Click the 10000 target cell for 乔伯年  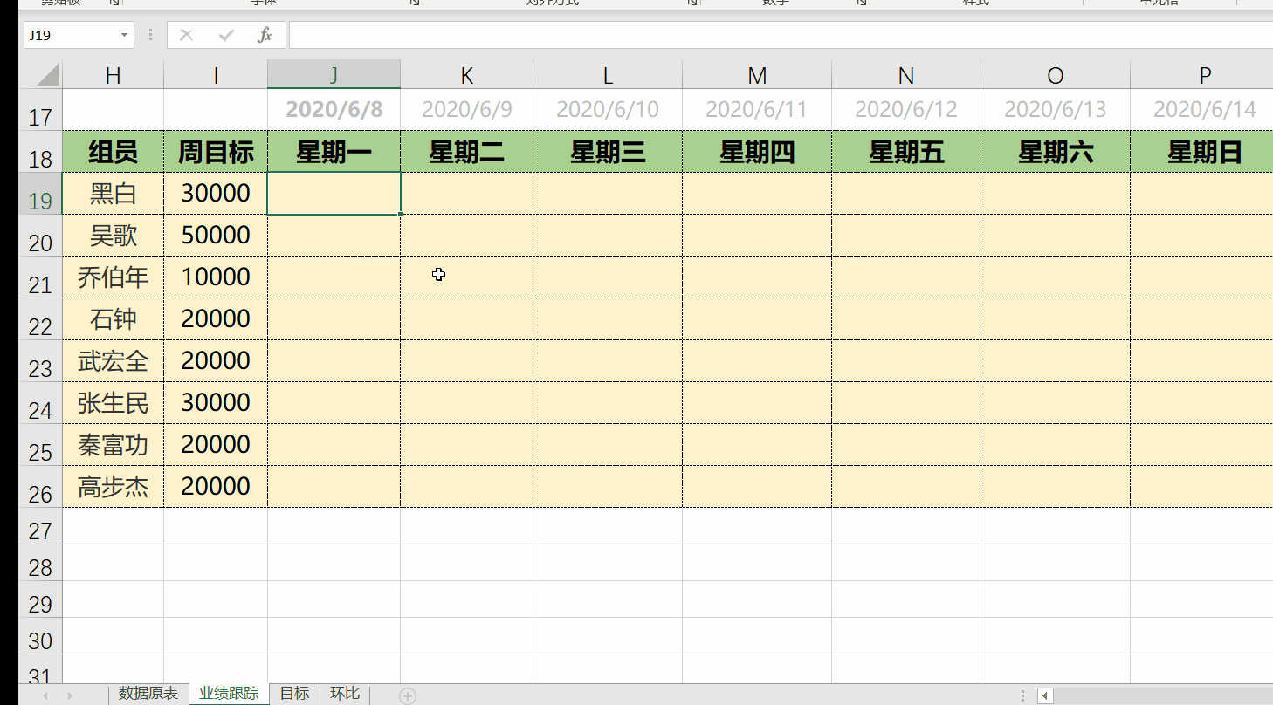216,277
